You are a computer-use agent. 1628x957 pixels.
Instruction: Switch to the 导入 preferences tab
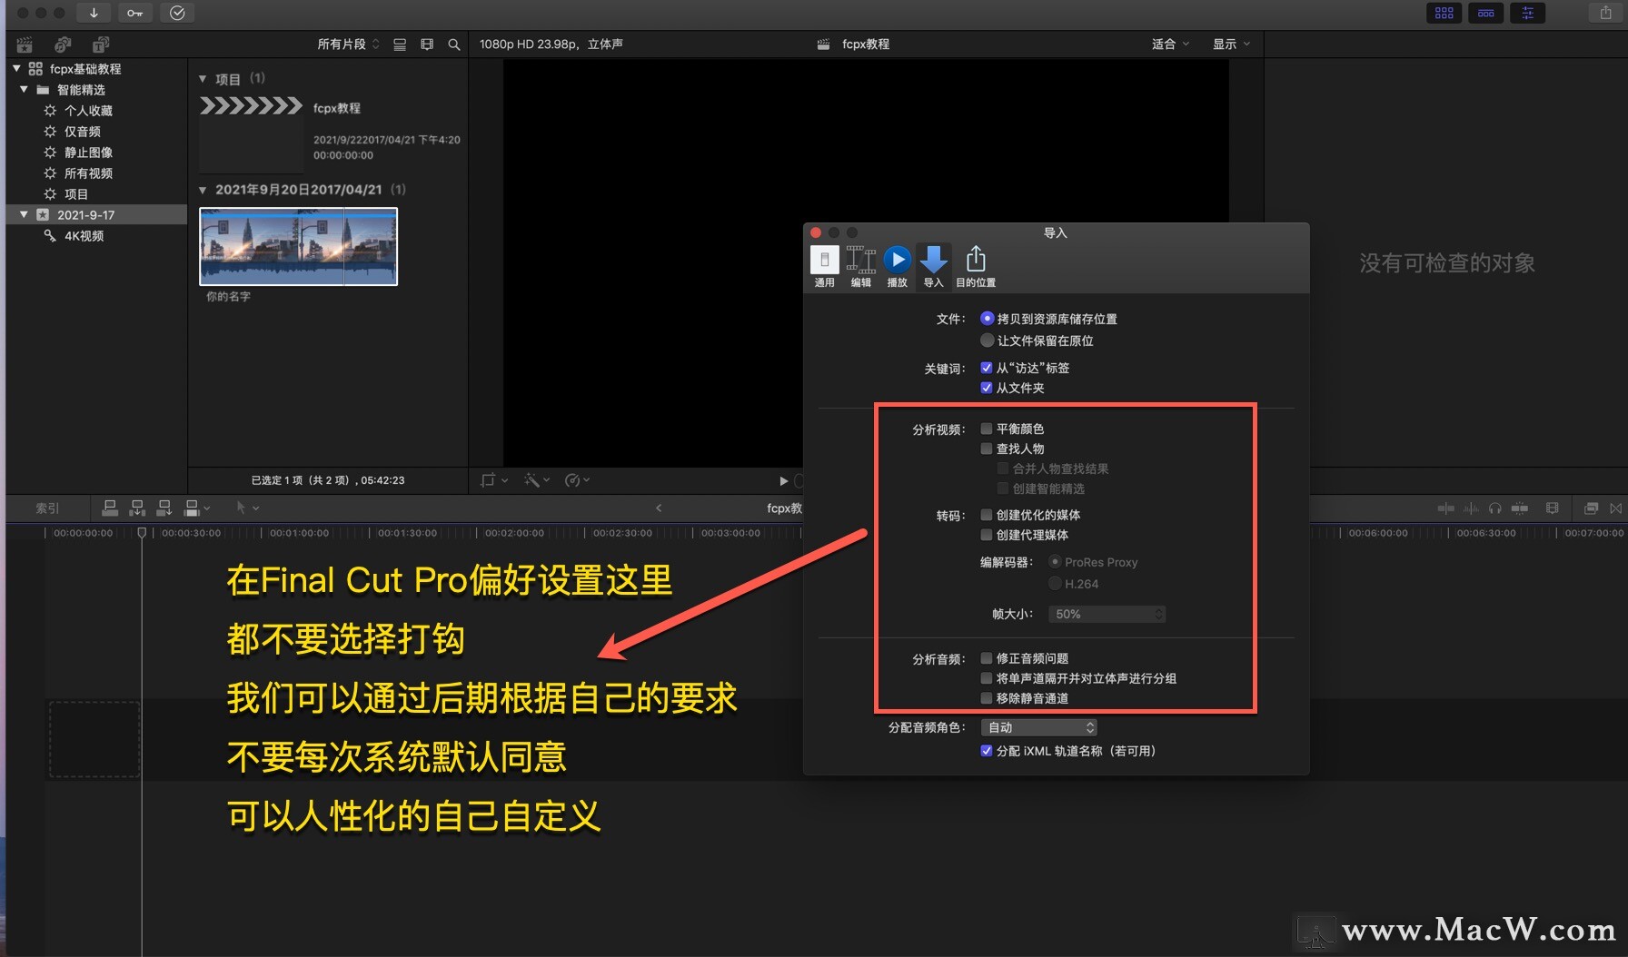933,267
